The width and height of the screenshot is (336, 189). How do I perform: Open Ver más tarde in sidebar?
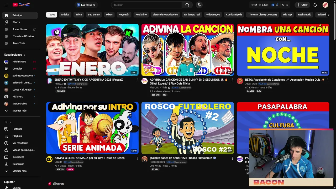(x=20, y=143)
